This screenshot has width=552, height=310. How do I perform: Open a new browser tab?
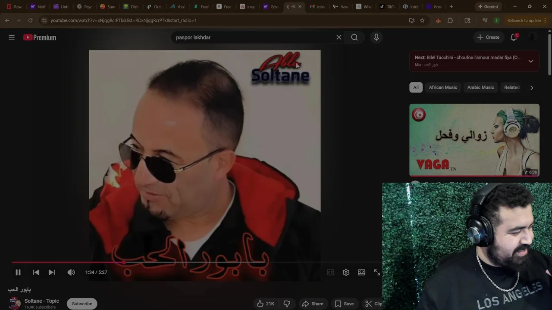(x=451, y=6)
